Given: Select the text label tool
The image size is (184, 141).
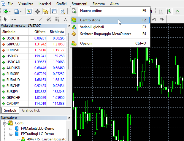Looking at the screenshot, I should [x=65, y=20].
